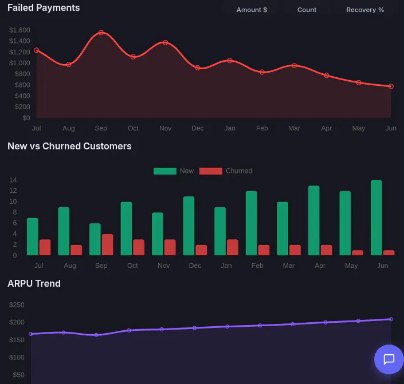The height and width of the screenshot is (384, 404).
Task: Click the green New bar for Jun
Action: (376, 217)
